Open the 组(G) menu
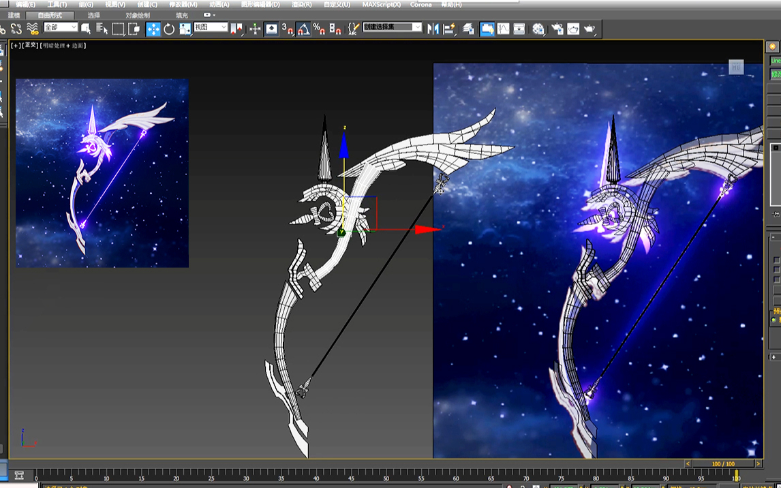 click(86, 5)
